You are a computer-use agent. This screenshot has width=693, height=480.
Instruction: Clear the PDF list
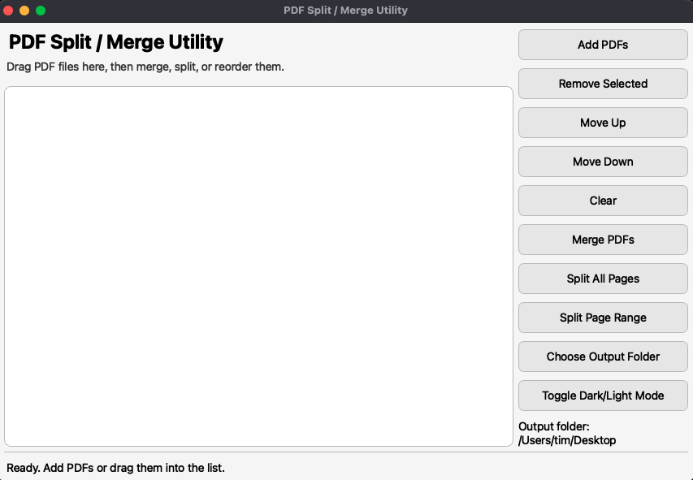[603, 201]
